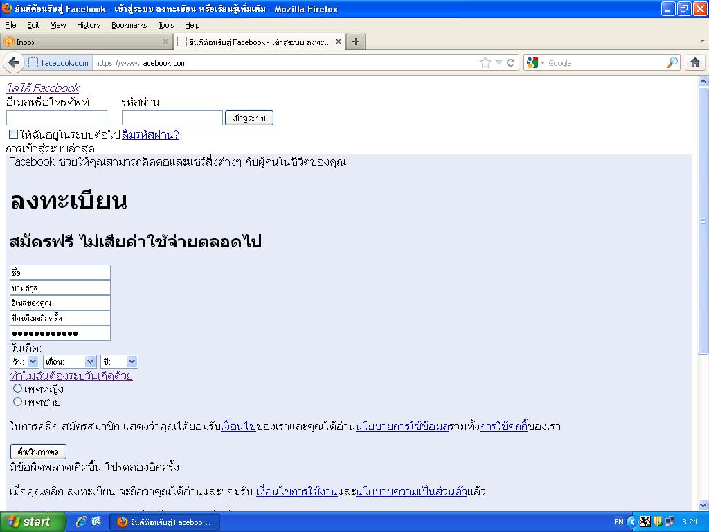The height and width of the screenshot is (532, 709).
Task: Open the Tools menu
Action: (x=166, y=25)
